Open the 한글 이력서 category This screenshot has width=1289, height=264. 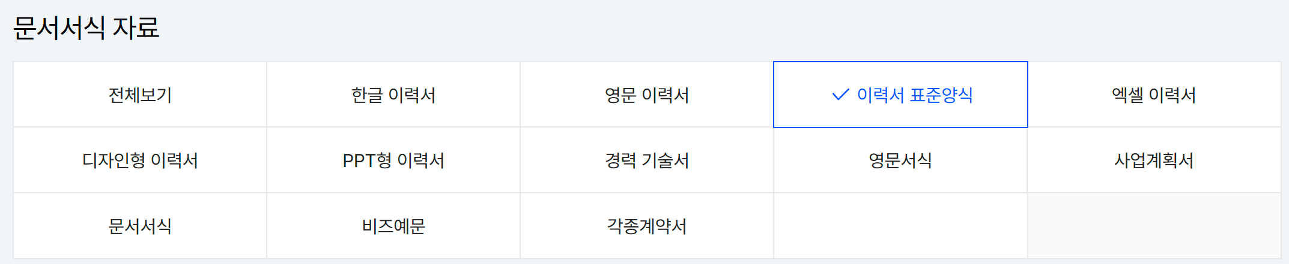393,95
